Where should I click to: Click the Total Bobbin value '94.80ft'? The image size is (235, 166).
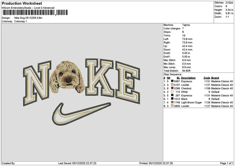pos(186,71)
